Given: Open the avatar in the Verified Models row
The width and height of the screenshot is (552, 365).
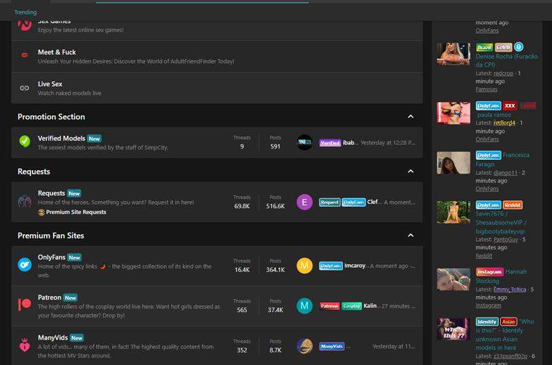Looking at the screenshot, I should [304, 143].
